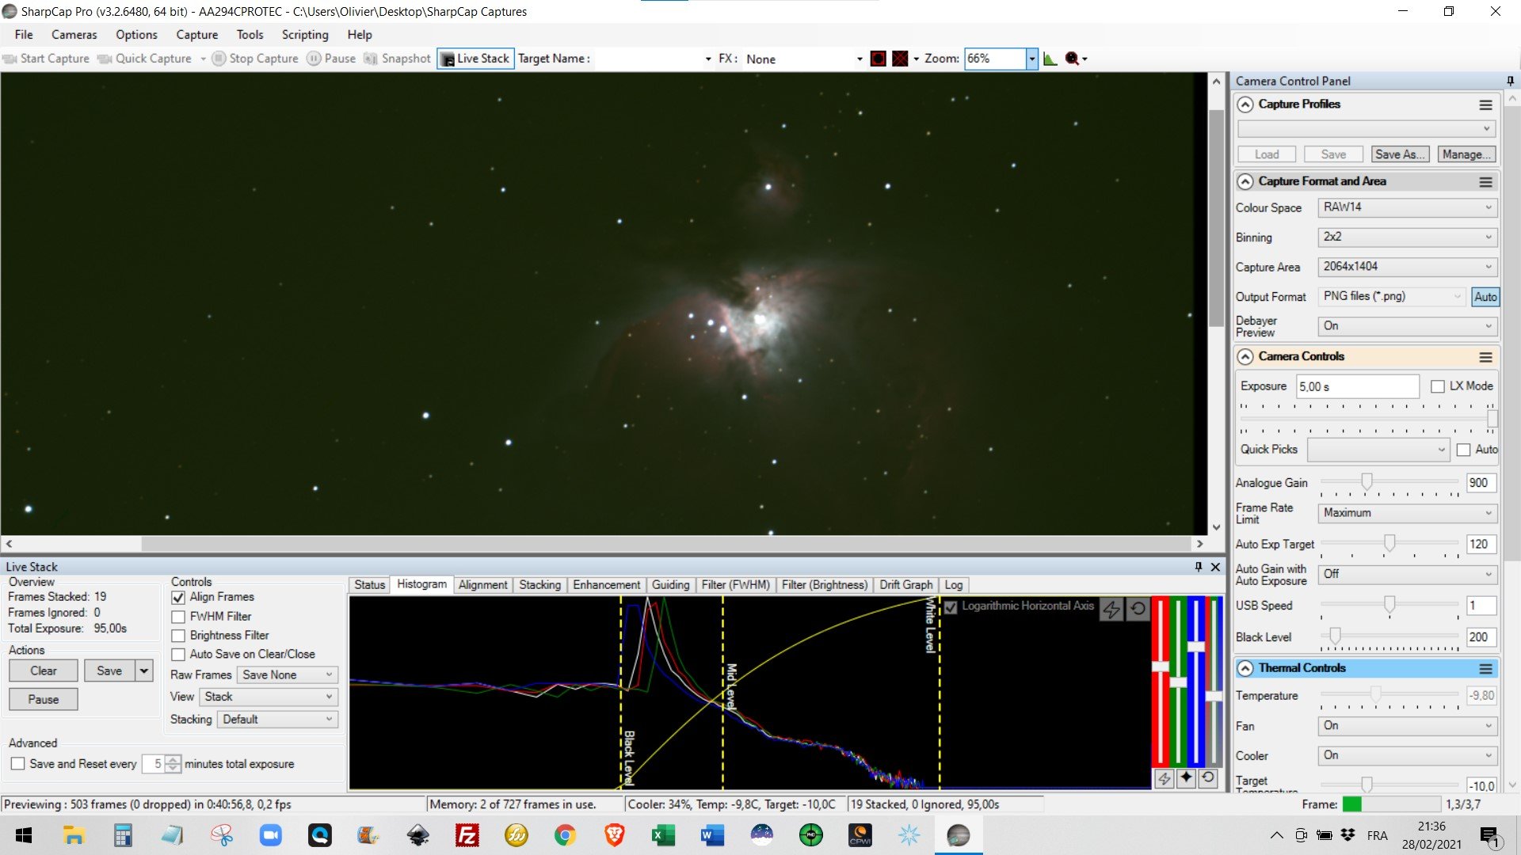Image resolution: width=1521 pixels, height=855 pixels.
Task: Click colour balance auto lightning icon
Action: (1164, 778)
